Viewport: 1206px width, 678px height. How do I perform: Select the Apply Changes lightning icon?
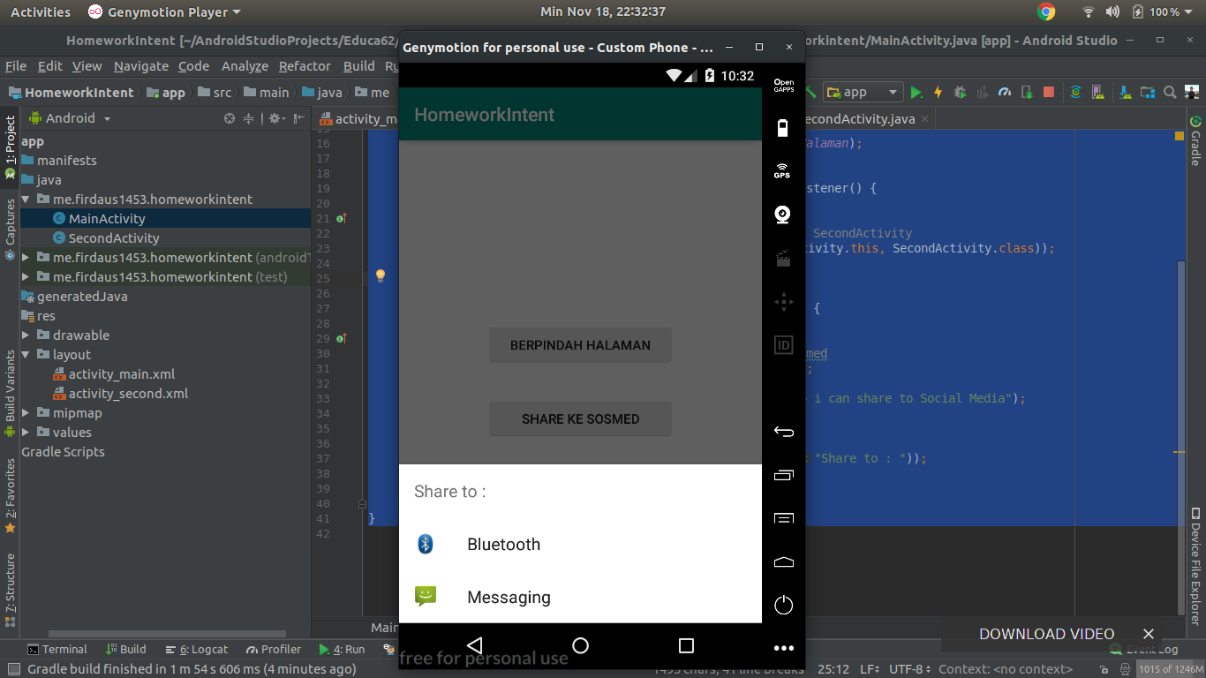tap(938, 92)
